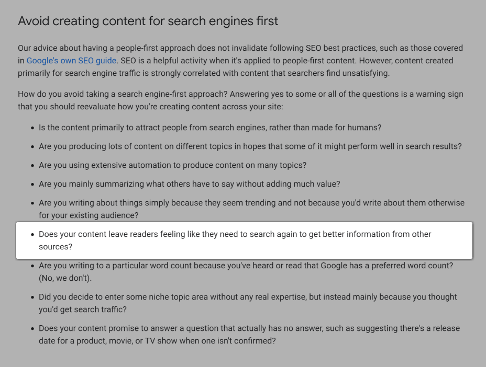Click the bullet dot before "Did you decide"
This screenshot has width=486, height=367.
(32, 297)
